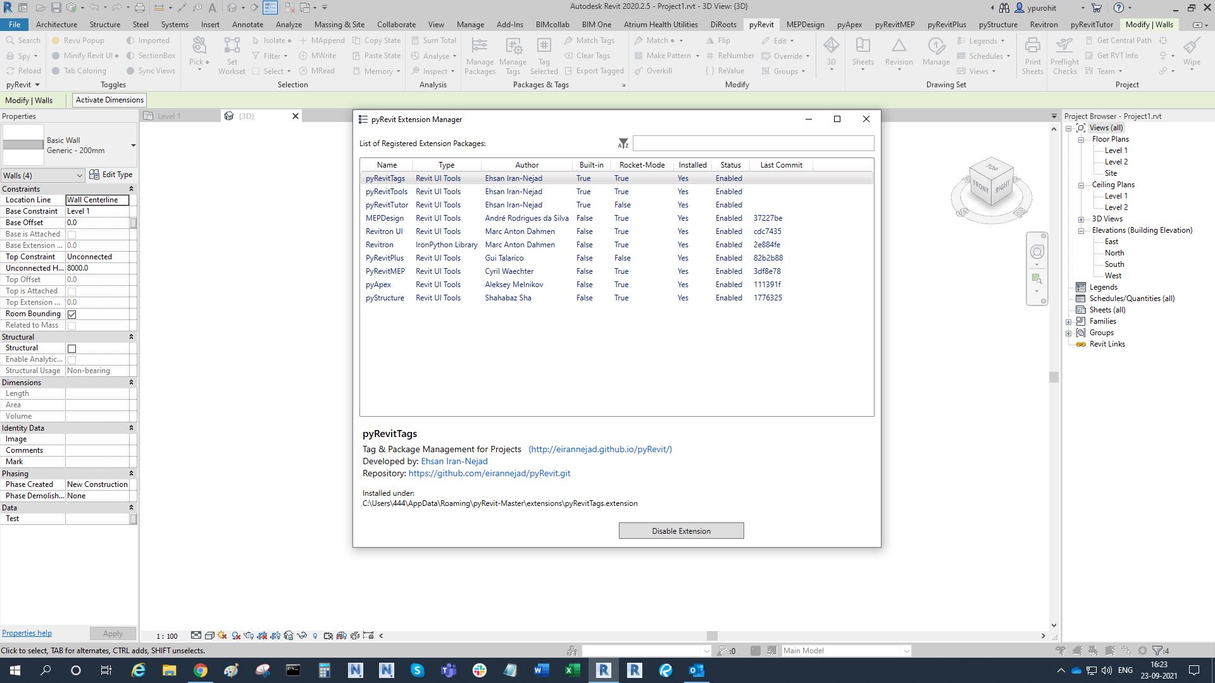Viewport: 1215px width, 683px height.
Task: Select the Tag Selected tool
Action: pos(544,56)
